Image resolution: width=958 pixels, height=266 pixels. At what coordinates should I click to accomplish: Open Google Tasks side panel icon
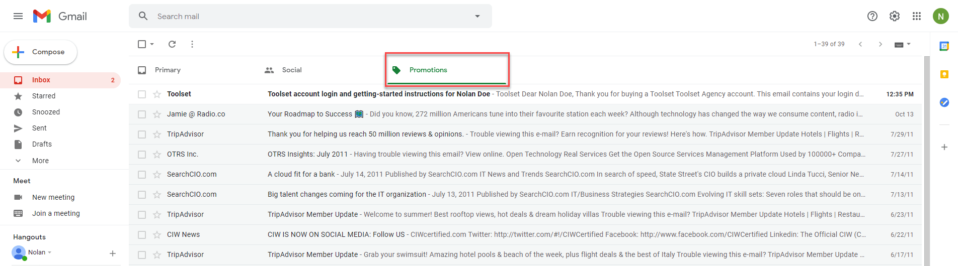[944, 102]
